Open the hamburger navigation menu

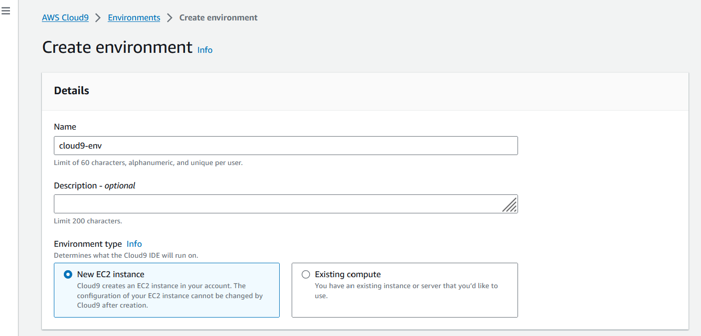click(6, 11)
